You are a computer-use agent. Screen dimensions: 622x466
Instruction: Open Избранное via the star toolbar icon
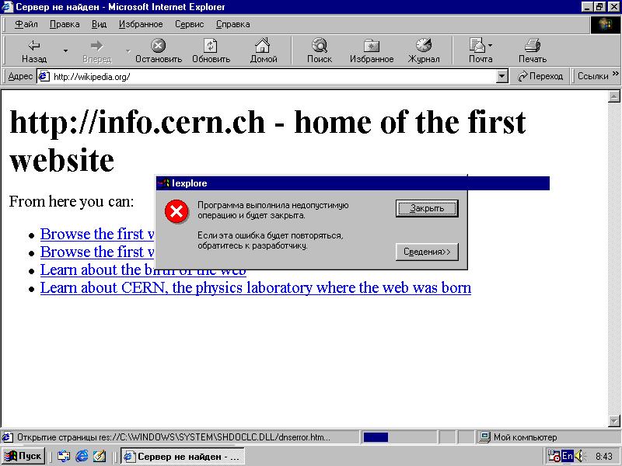(x=372, y=47)
